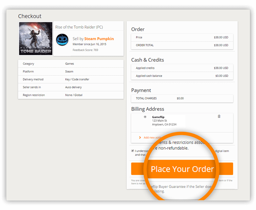Image resolution: width=256 pixels, height=210 pixels.
Task: Click the 123 Main St address text
Action: pos(160,121)
